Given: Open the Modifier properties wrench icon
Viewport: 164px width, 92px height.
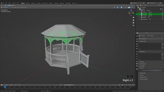Looking at the screenshot, I should click(x=137, y=54).
